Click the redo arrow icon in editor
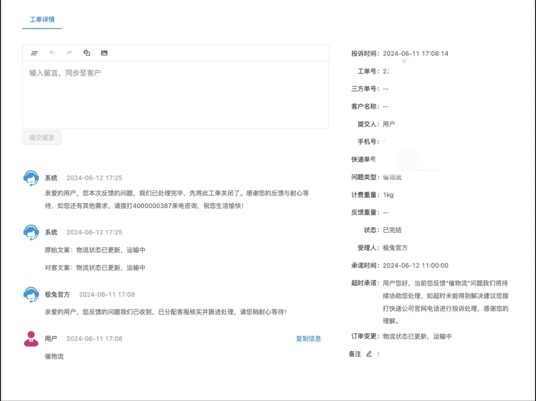 coord(69,53)
